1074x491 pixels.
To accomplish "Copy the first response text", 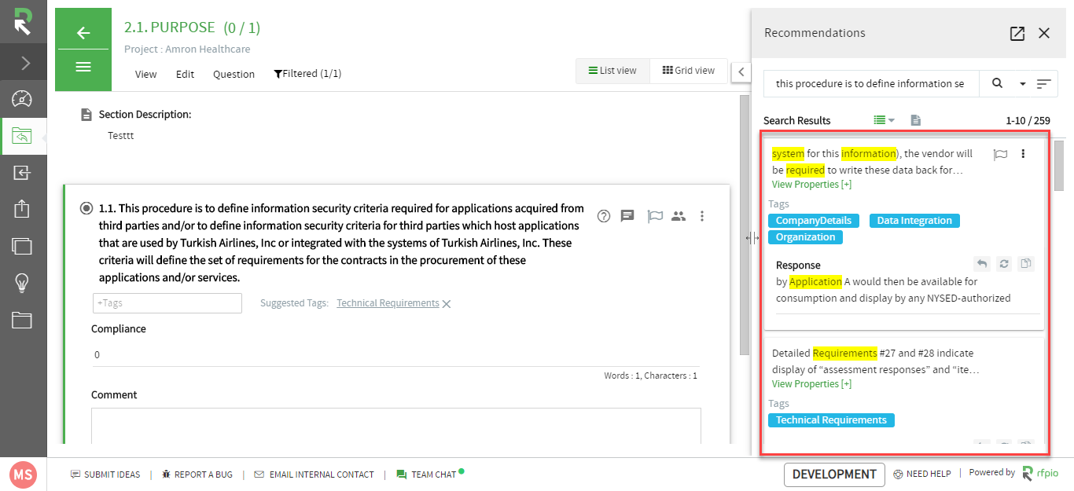I will pos(1026,264).
